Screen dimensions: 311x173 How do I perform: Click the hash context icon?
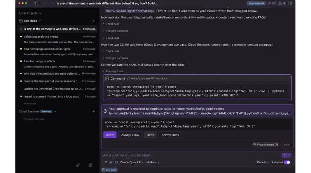point(105,162)
